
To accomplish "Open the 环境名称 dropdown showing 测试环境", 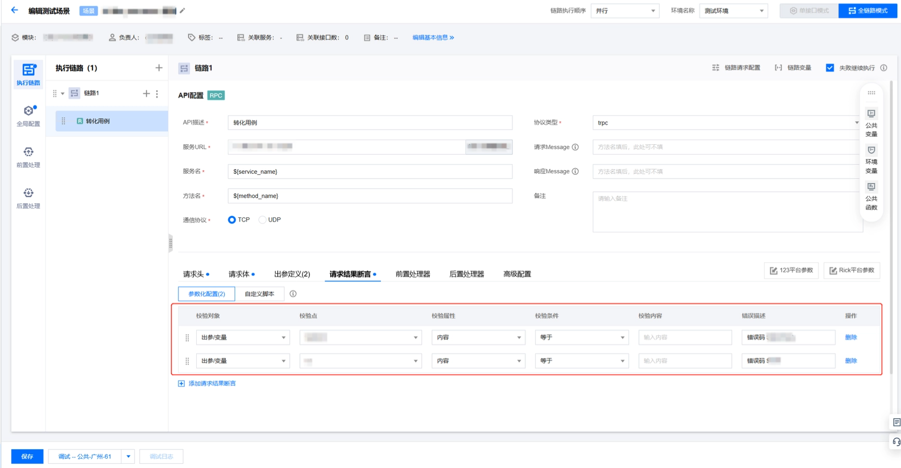I will 733,10.
